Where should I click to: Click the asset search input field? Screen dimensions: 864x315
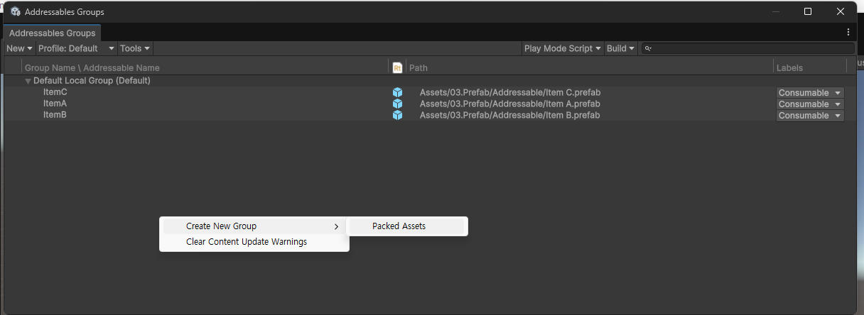pos(748,48)
